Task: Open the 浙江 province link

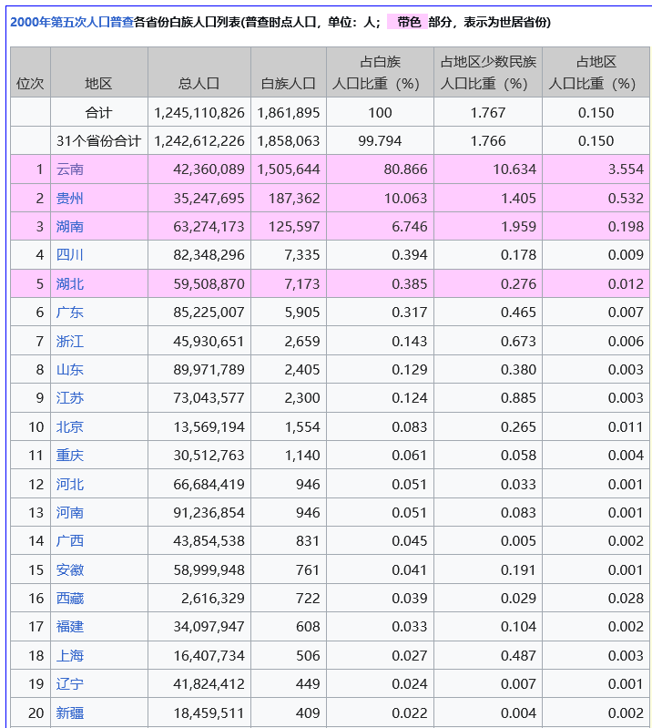Action: (x=69, y=342)
